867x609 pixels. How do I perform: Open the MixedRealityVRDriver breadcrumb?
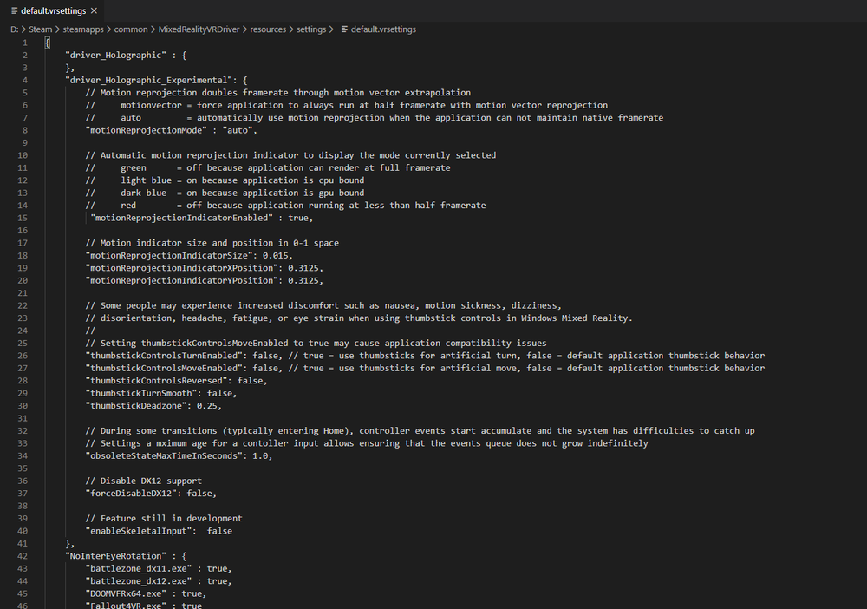click(x=199, y=29)
